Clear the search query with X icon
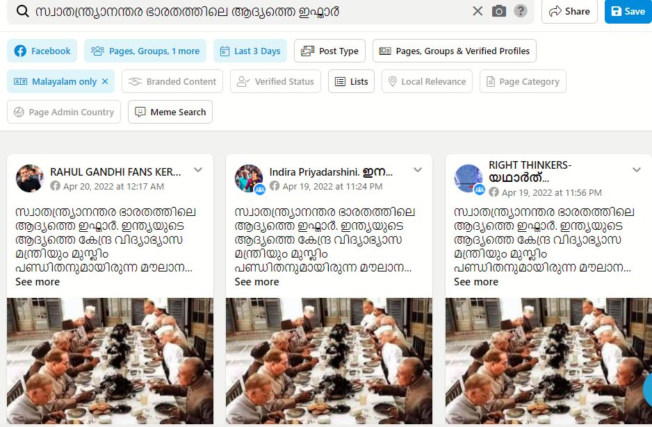The width and height of the screenshot is (652, 427). pos(478,11)
